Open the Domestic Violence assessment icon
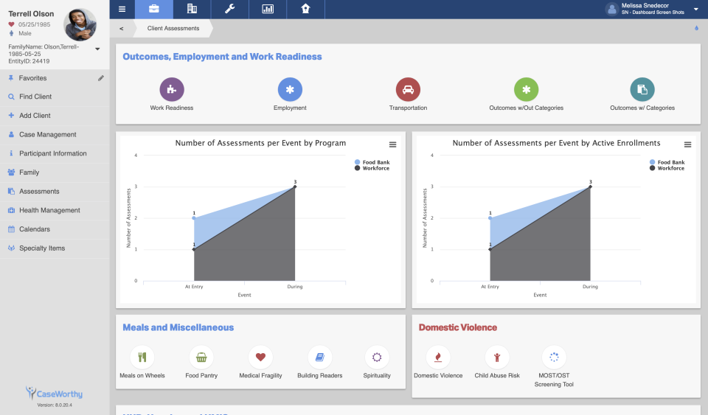708x415 pixels. [x=438, y=358]
